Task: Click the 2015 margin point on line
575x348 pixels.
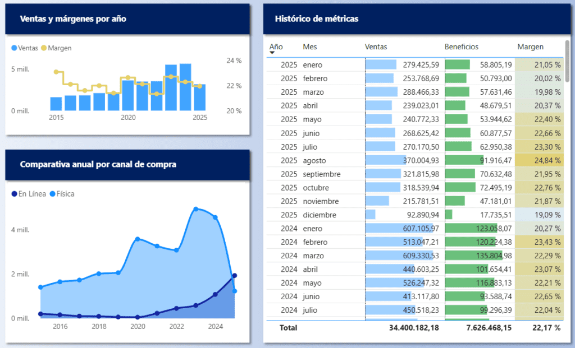Action: click(x=56, y=72)
